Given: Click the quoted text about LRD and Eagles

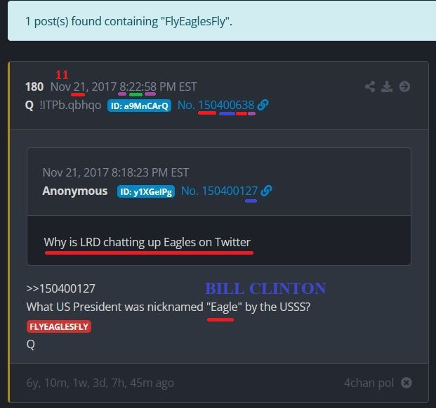Looking at the screenshot, I should [x=147, y=242].
